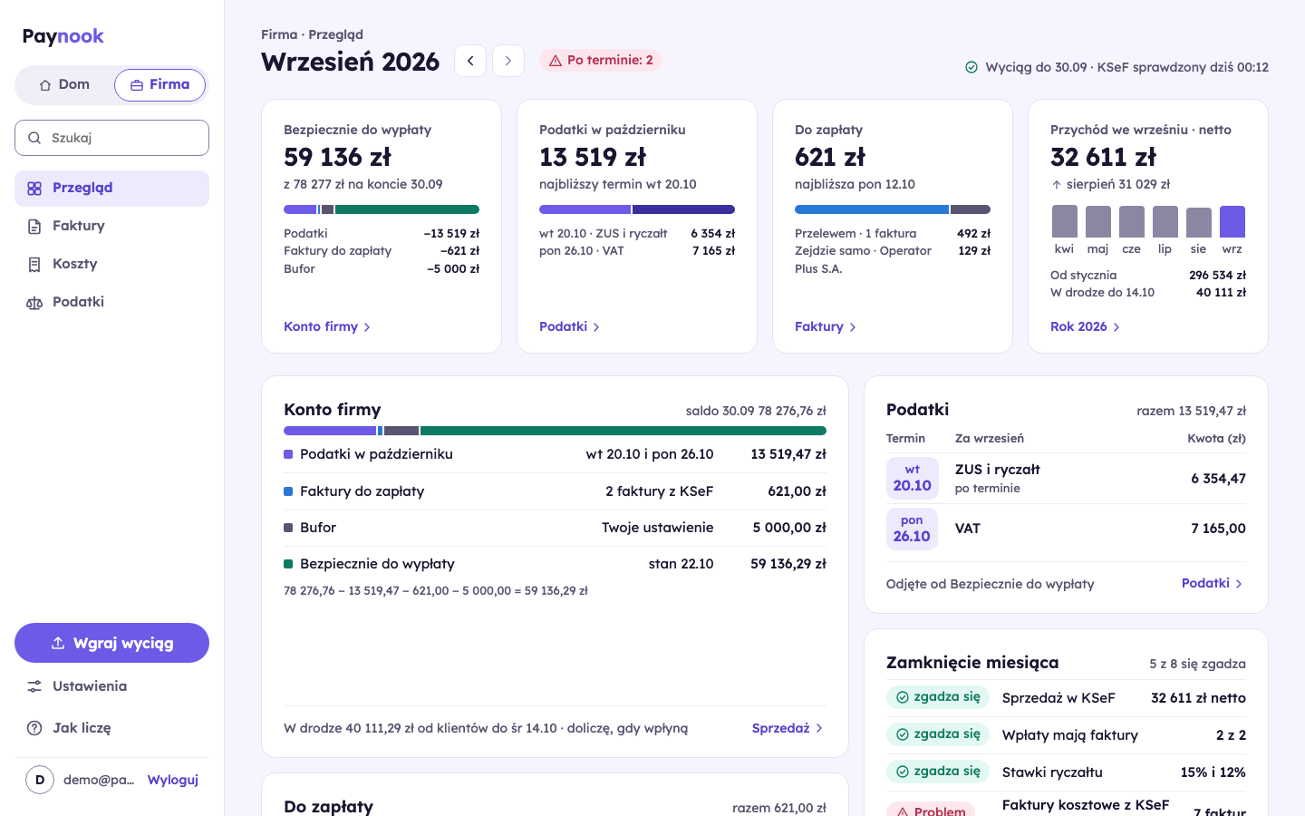Open Podatki link in taxes panel
This screenshot has width=1305, height=816.
(x=1213, y=583)
